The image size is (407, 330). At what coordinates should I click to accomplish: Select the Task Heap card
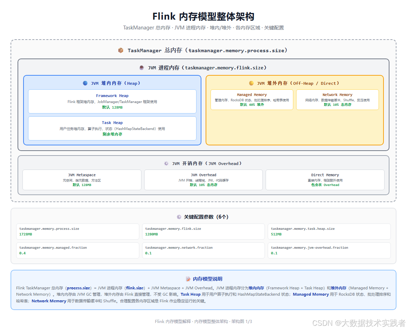point(112,128)
